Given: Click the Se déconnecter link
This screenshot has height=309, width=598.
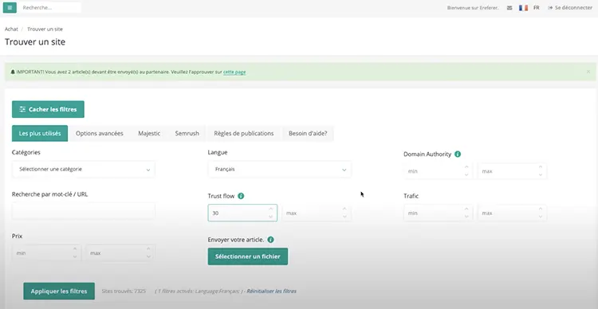Looking at the screenshot, I should tap(570, 8).
